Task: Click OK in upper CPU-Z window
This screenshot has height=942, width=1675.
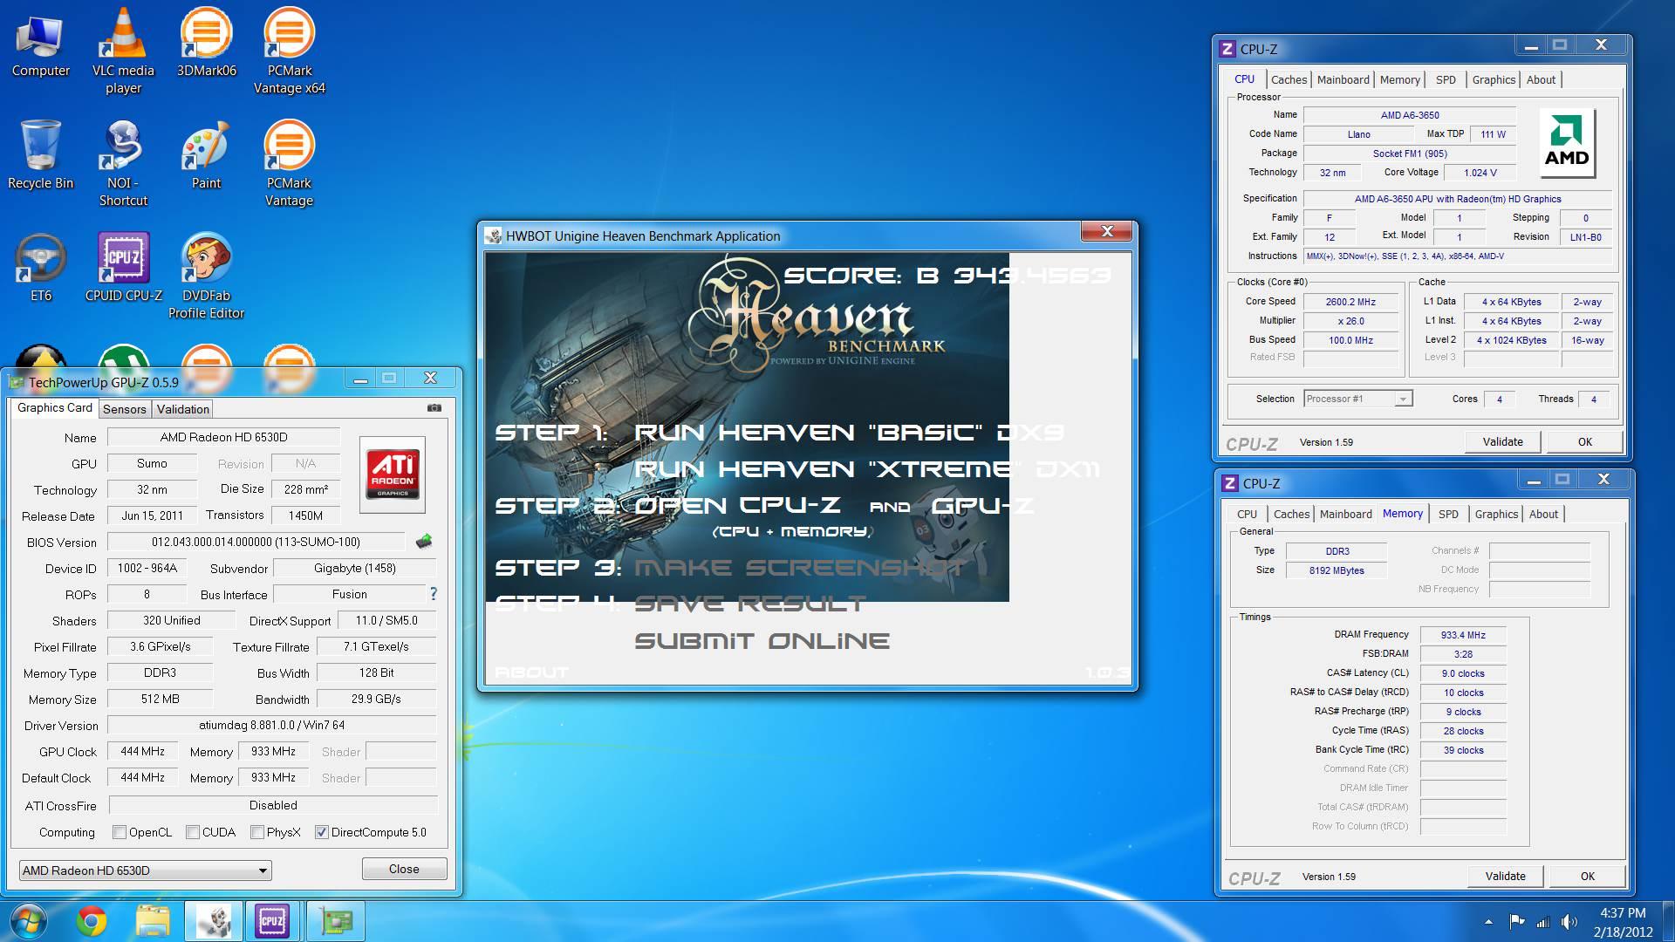Action: (x=1584, y=441)
